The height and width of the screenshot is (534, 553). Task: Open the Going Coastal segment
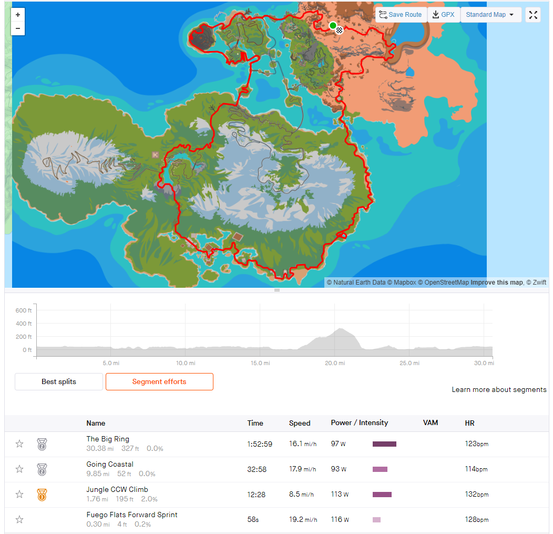(110, 464)
